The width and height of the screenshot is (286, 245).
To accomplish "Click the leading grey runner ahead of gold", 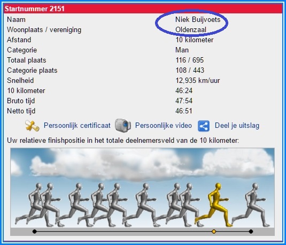I will click(x=251, y=205).
